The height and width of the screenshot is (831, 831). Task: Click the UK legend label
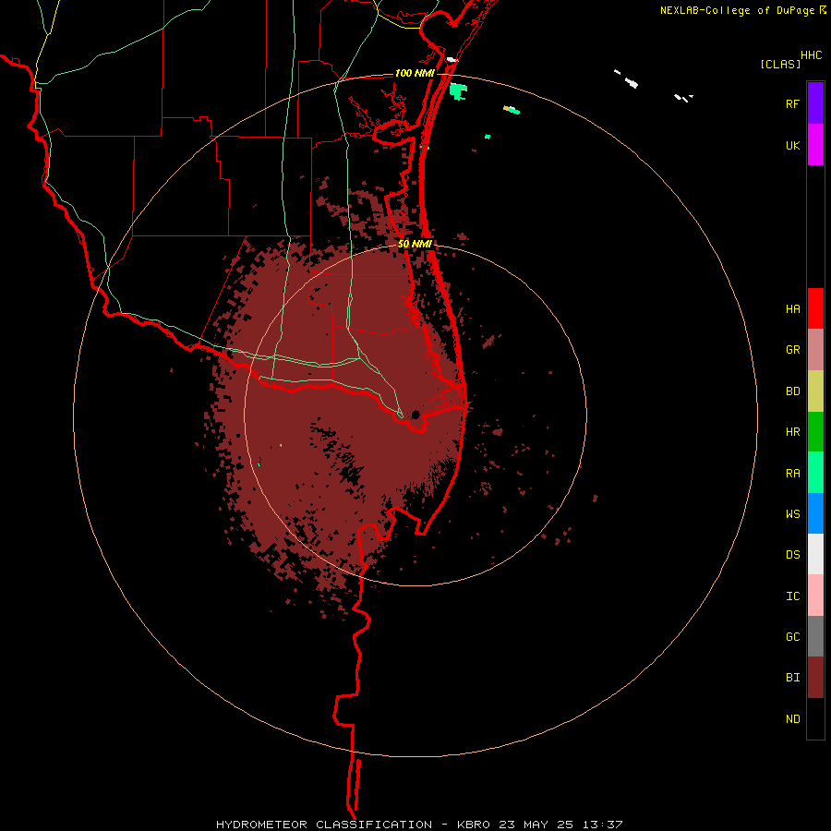pos(792,146)
